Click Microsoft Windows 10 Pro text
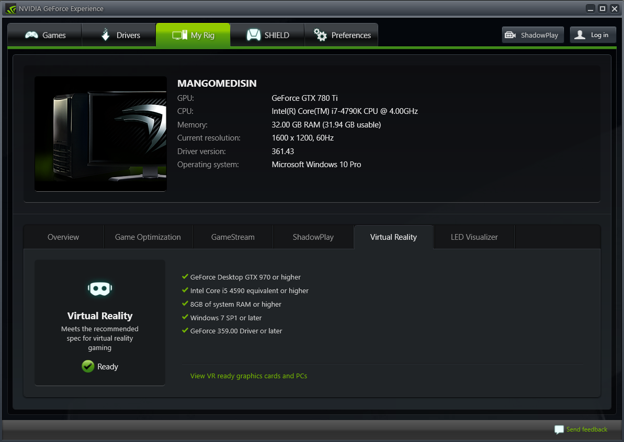 pos(316,165)
